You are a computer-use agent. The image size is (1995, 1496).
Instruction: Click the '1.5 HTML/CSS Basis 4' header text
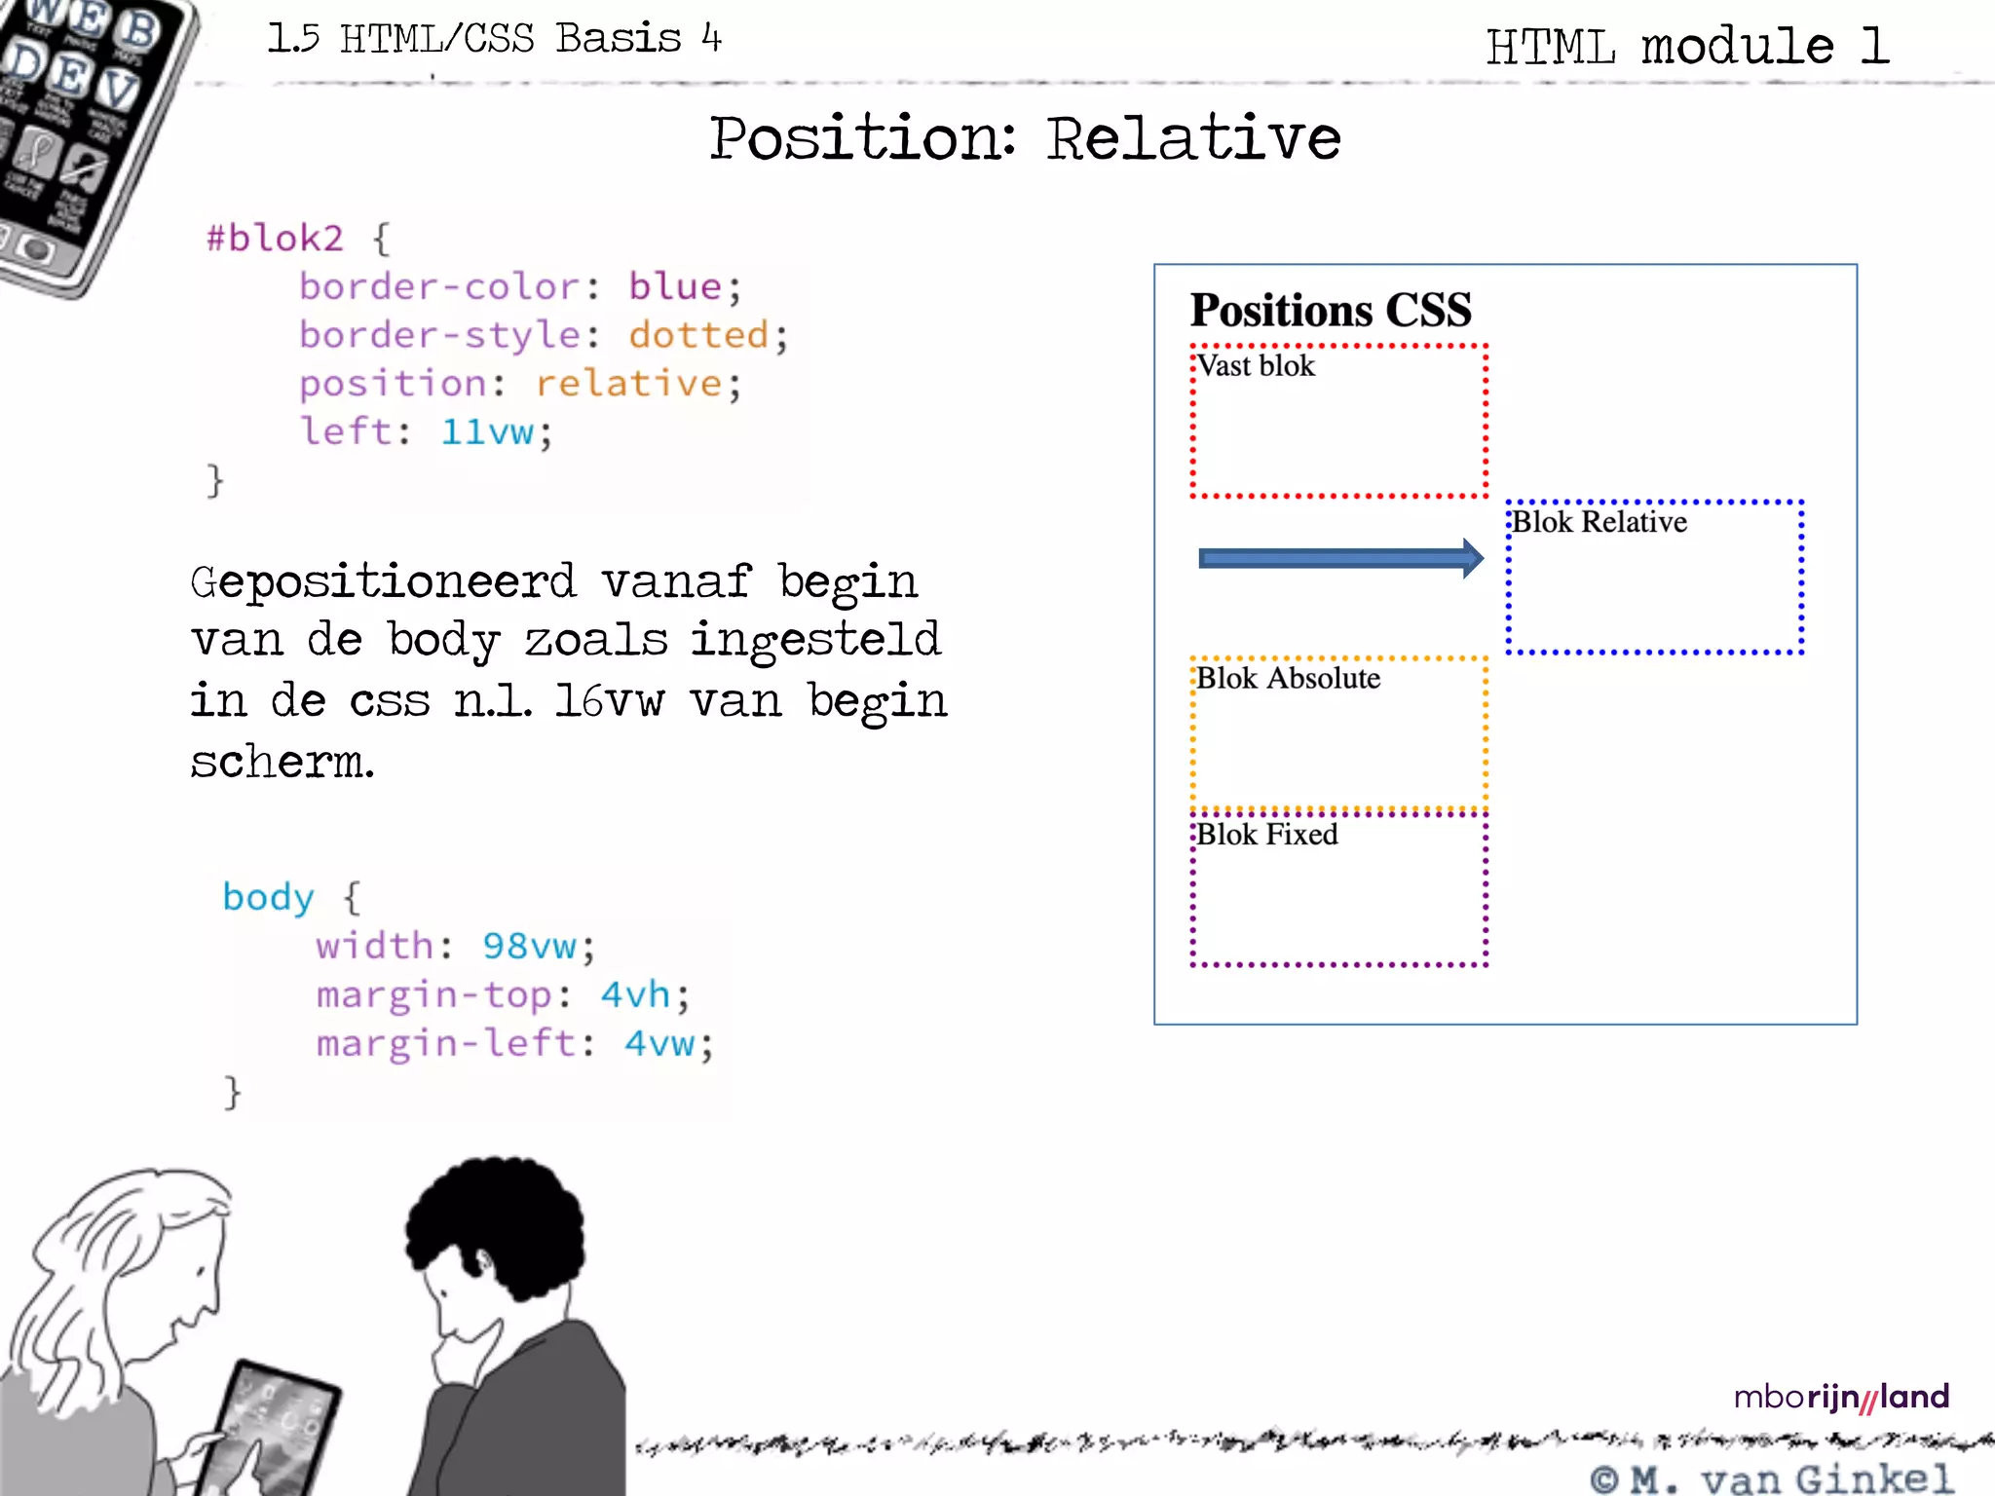495,39
